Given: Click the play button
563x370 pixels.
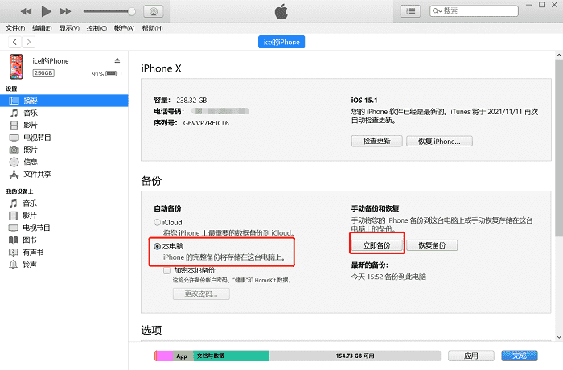Looking at the screenshot, I should pos(46,11).
